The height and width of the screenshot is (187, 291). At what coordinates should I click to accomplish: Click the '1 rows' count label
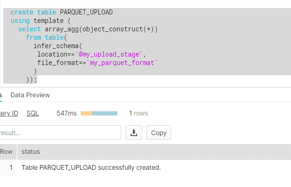click(x=139, y=113)
